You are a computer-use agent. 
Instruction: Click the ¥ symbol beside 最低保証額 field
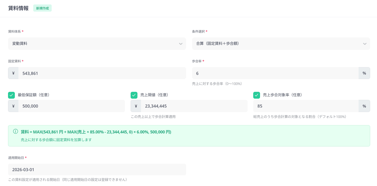pos(13,106)
